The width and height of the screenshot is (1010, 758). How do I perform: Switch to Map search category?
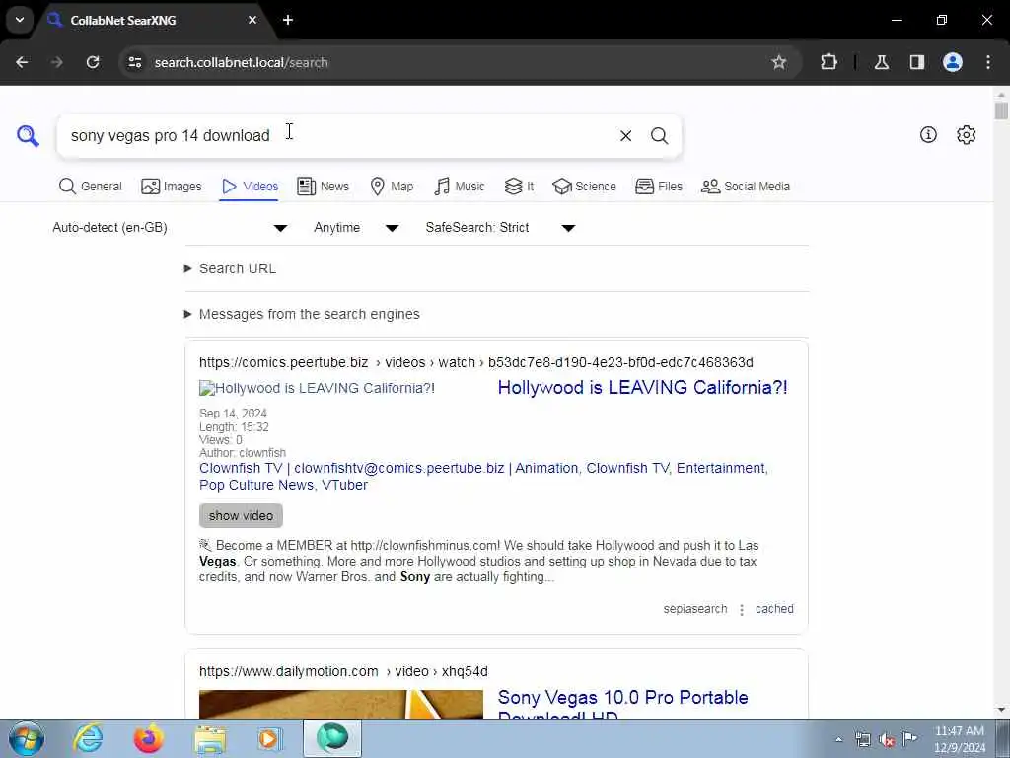click(392, 187)
